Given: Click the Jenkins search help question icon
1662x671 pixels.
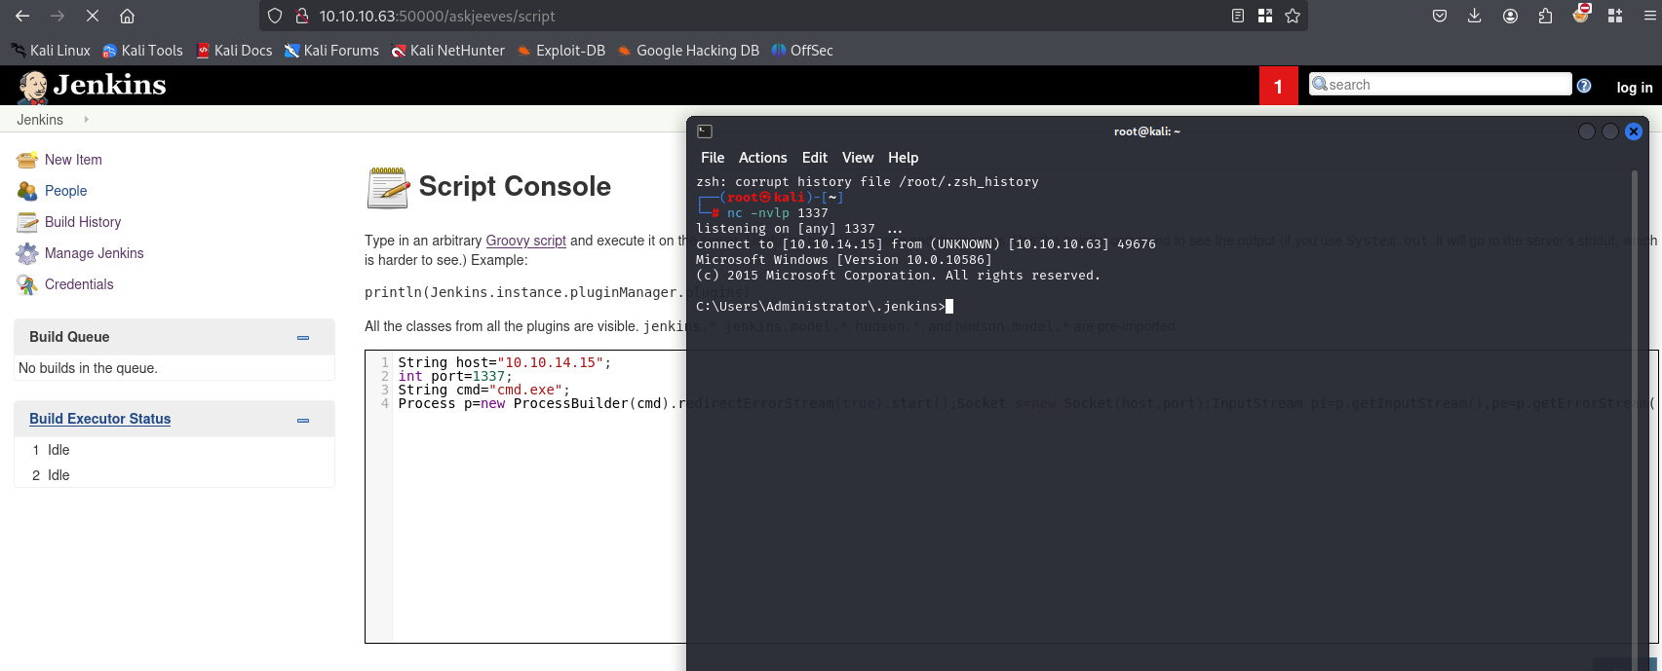Looking at the screenshot, I should tap(1584, 86).
